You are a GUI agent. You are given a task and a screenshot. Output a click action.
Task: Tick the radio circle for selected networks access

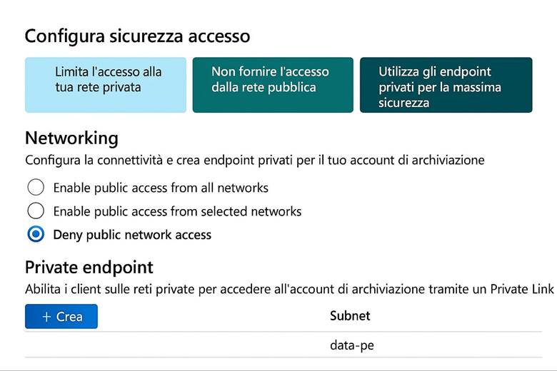click(36, 211)
